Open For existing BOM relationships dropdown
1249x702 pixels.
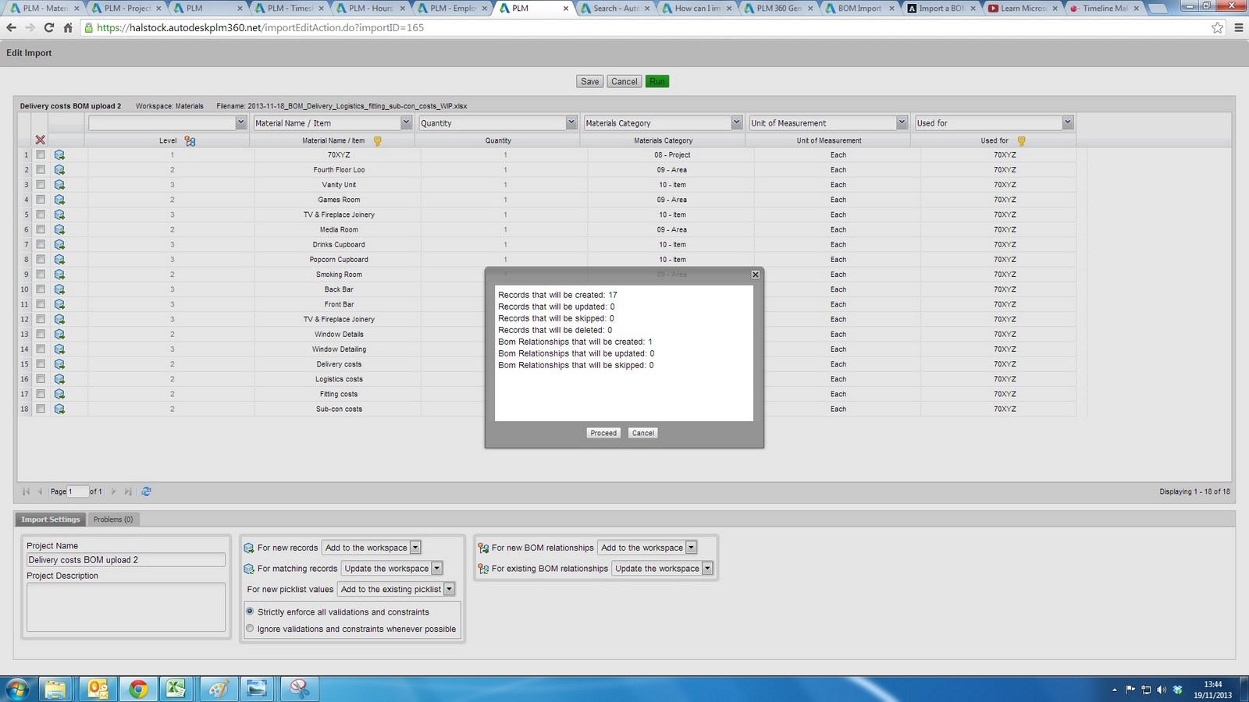pyautogui.click(x=663, y=569)
